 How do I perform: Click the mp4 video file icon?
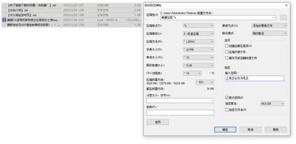(x=4, y=20)
